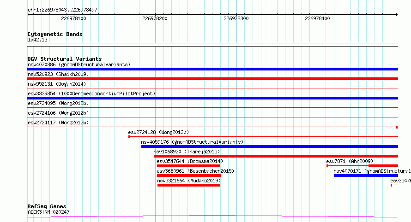Click the Cytogenetic Bands track title
The height and width of the screenshot is (222, 411).
tap(55, 34)
